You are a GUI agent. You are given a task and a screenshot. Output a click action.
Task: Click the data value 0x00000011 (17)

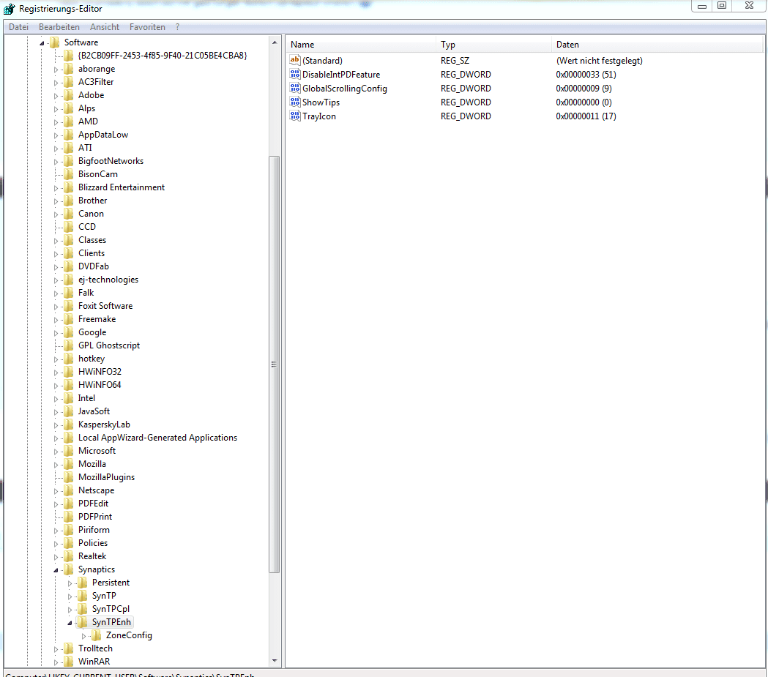pyautogui.click(x=586, y=116)
